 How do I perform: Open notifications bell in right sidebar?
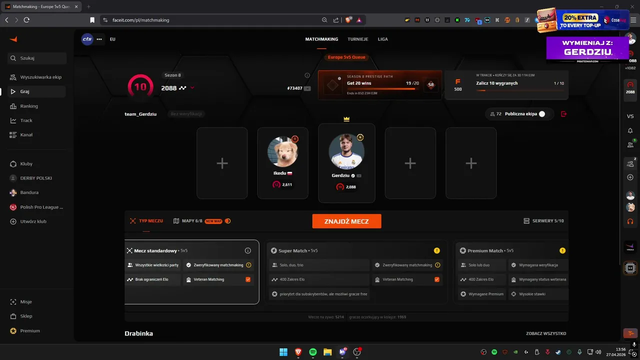pyautogui.click(x=630, y=130)
